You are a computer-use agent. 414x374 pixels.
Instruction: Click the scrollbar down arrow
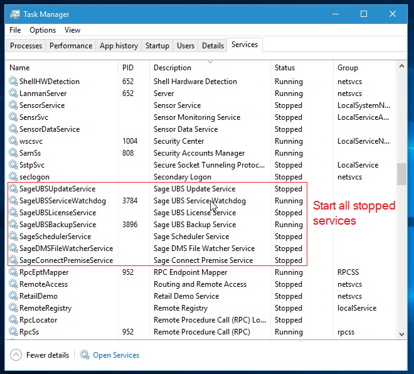(x=401, y=334)
